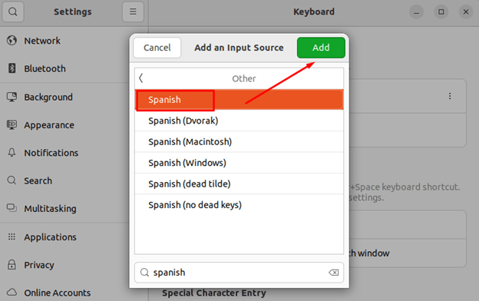Cancel adding an input source
Image resolution: width=479 pixels, height=301 pixels.
(x=157, y=48)
